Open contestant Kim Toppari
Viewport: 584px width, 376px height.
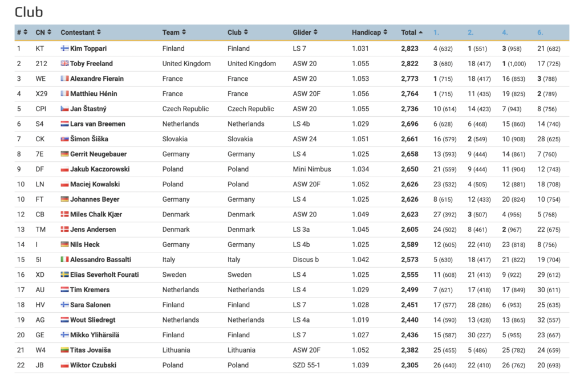click(88, 49)
